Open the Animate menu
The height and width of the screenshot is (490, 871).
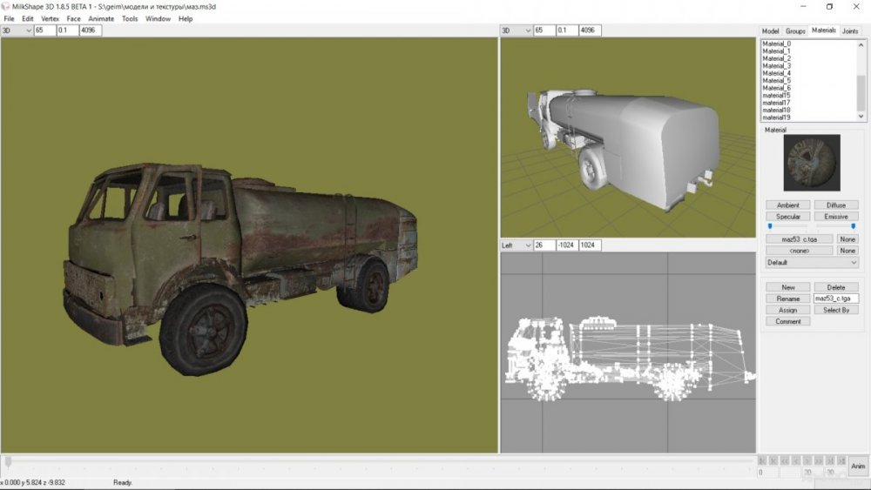click(101, 18)
